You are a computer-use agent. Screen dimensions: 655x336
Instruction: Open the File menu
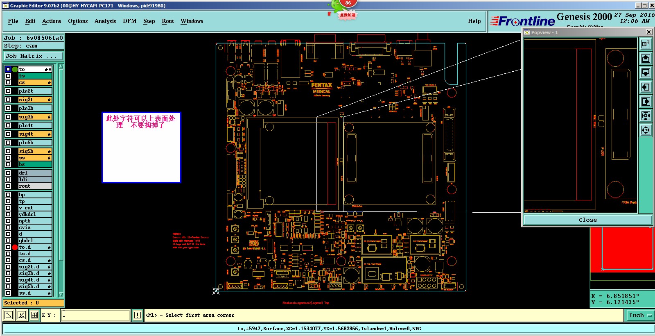13,21
